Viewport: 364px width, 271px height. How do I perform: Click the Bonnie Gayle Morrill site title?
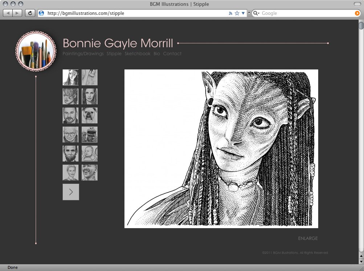pyautogui.click(x=118, y=43)
